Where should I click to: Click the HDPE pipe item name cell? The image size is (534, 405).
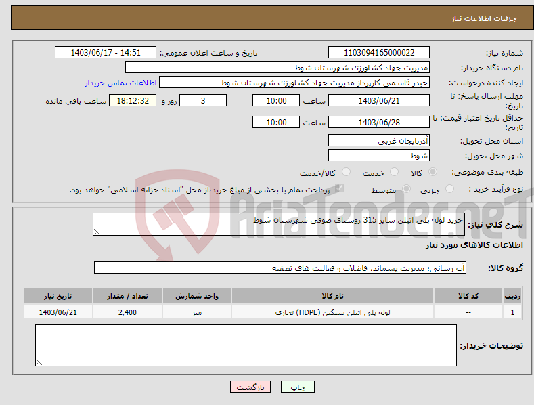(x=332, y=312)
